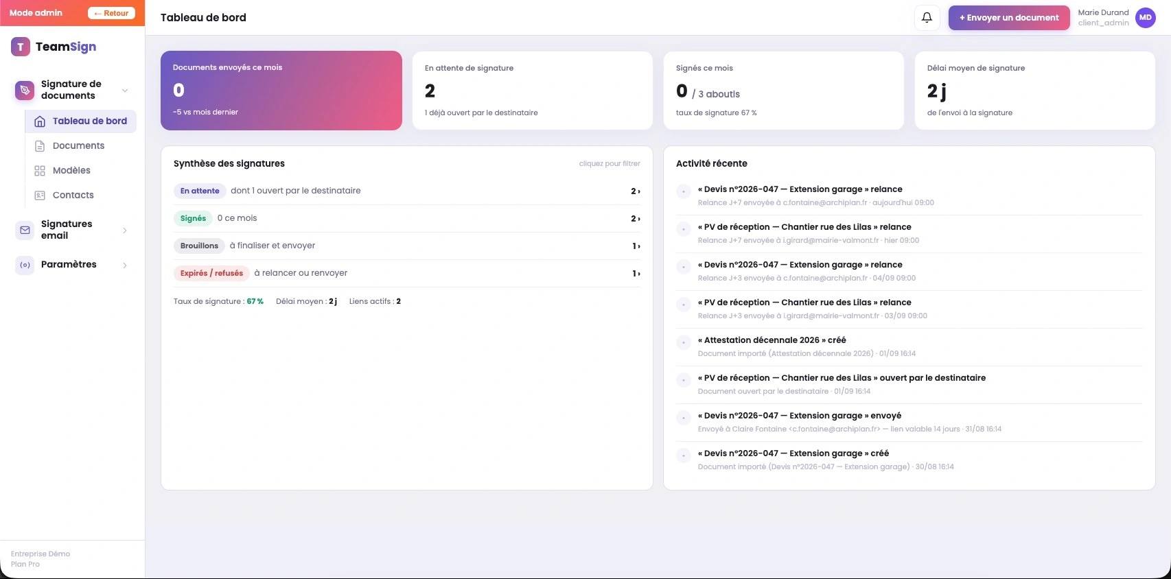Click the Contacts card icon
1171x579 pixels.
[x=40, y=196]
